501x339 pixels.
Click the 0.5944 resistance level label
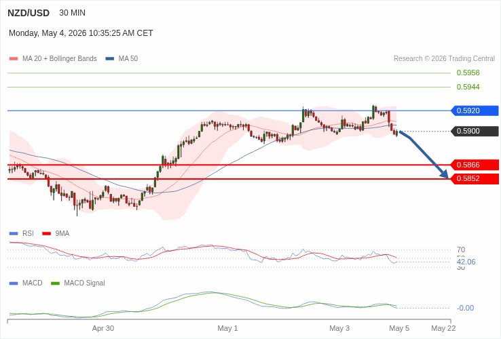click(468, 87)
